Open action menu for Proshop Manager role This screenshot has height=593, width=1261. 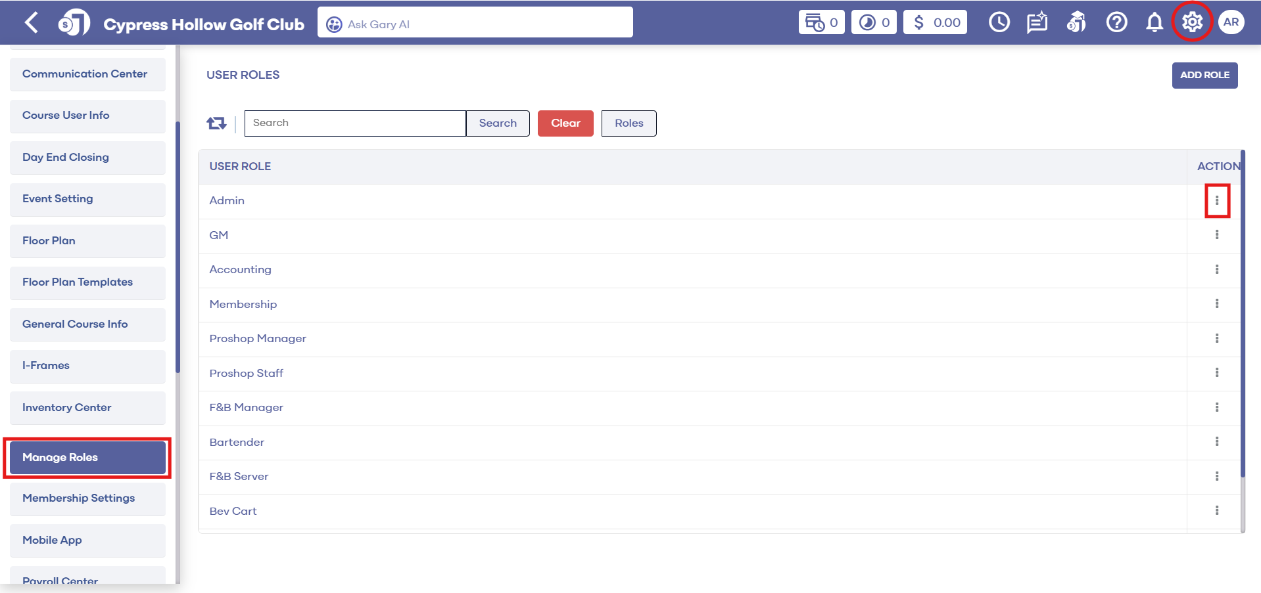[x=1216, y=338]
